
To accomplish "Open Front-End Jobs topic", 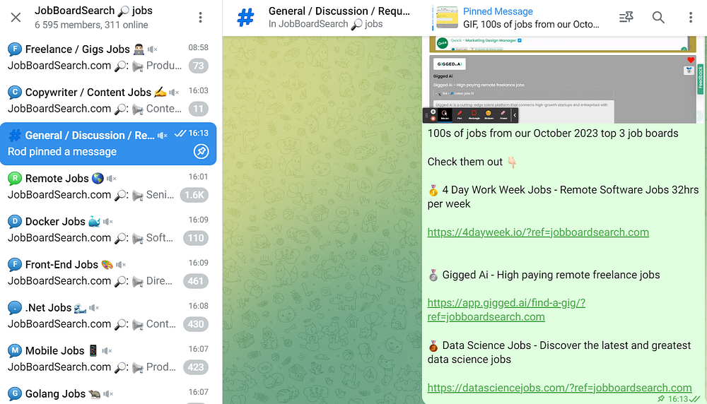I will pyautogui.click(x=108, y=273).
